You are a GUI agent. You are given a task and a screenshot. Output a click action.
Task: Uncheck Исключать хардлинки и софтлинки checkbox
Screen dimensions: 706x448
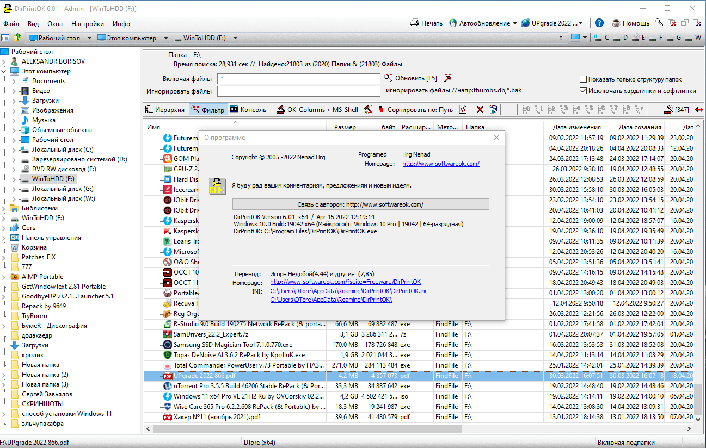[x=584, y=91]
